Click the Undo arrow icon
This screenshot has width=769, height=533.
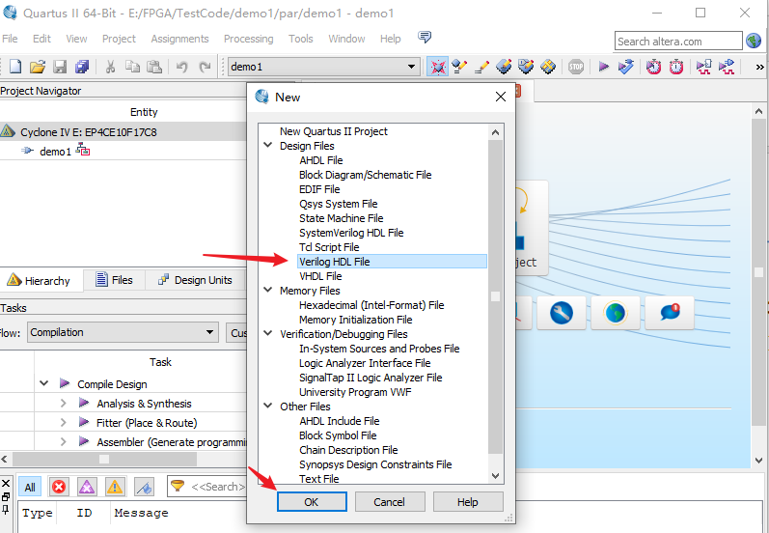(x=182, y=67)
